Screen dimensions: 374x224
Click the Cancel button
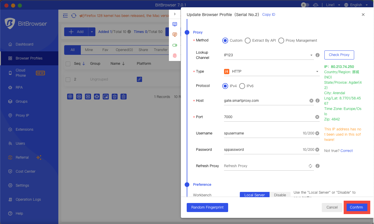[x=332, y=207]
